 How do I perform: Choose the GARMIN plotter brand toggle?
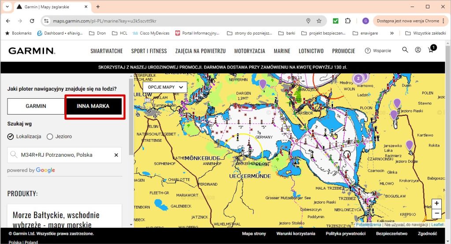pos(36,106)
